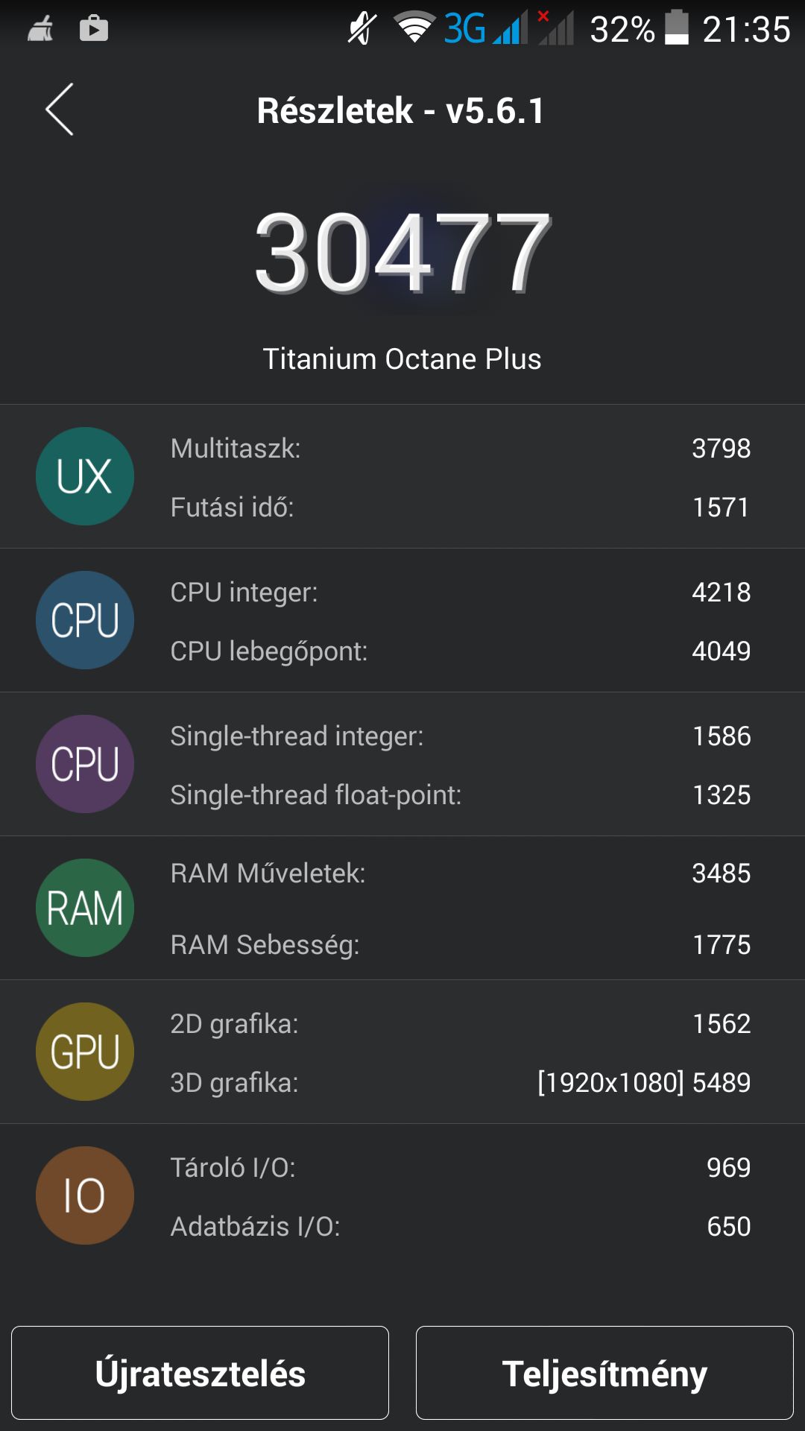
Task: Tap the play store notification icon
Action: (94, 28)
